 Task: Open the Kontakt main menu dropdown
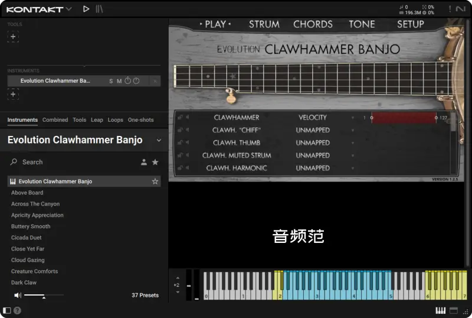pos(68,9)
